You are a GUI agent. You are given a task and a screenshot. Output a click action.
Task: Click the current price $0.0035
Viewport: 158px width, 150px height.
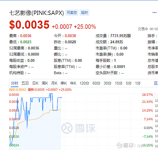click(29, 25)
